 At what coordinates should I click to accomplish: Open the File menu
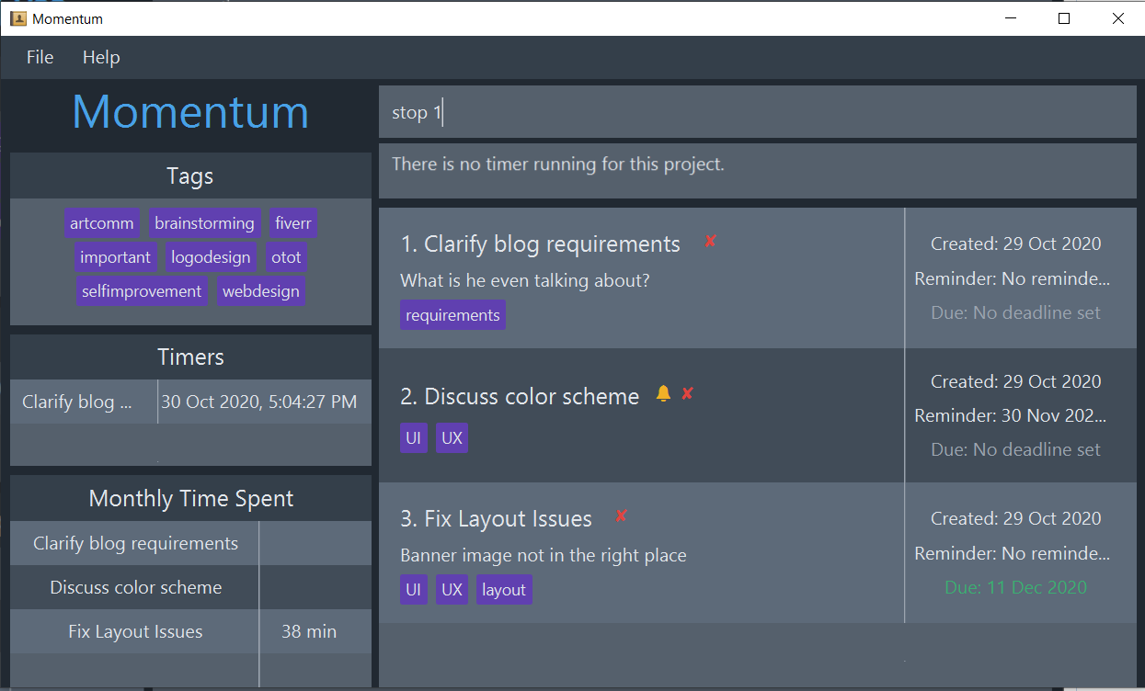40,57
